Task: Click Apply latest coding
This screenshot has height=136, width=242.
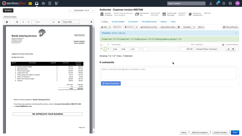Action: (x=168, y=27)
